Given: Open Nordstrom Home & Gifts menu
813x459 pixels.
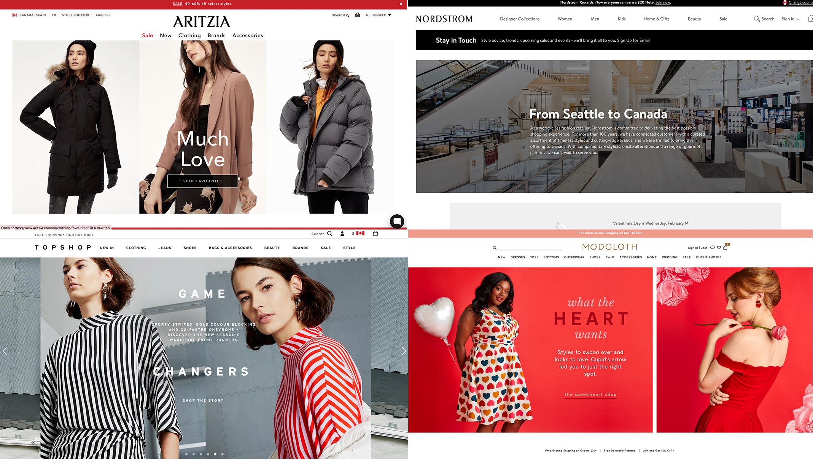Looking at the screenshot, I should 657,19.
